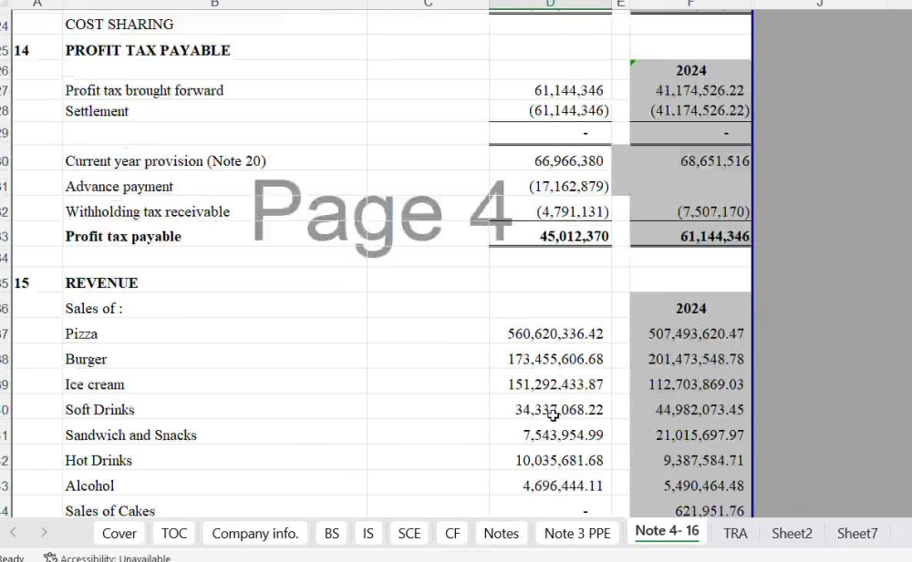The width and height of the screenshot is (912, 562).
Task: Select column F header
Action: pos(690,4)
